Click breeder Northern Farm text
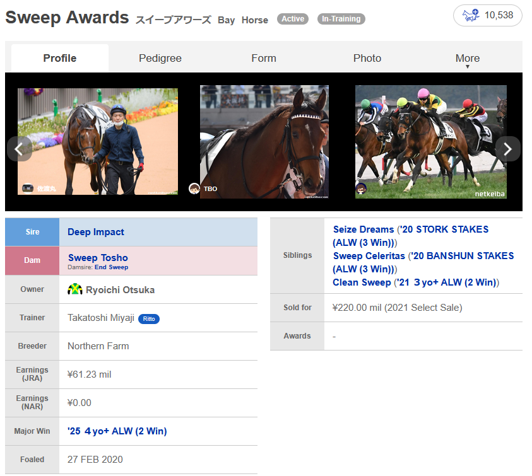This screenshot has width=532, height=476. (x=98, y=346)
